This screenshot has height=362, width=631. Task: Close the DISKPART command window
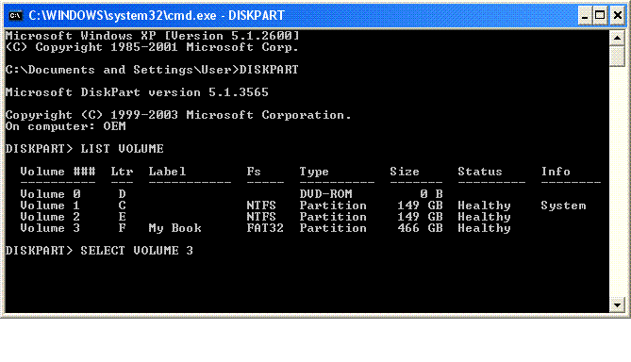pyautogui.click(x=617, y=16)
